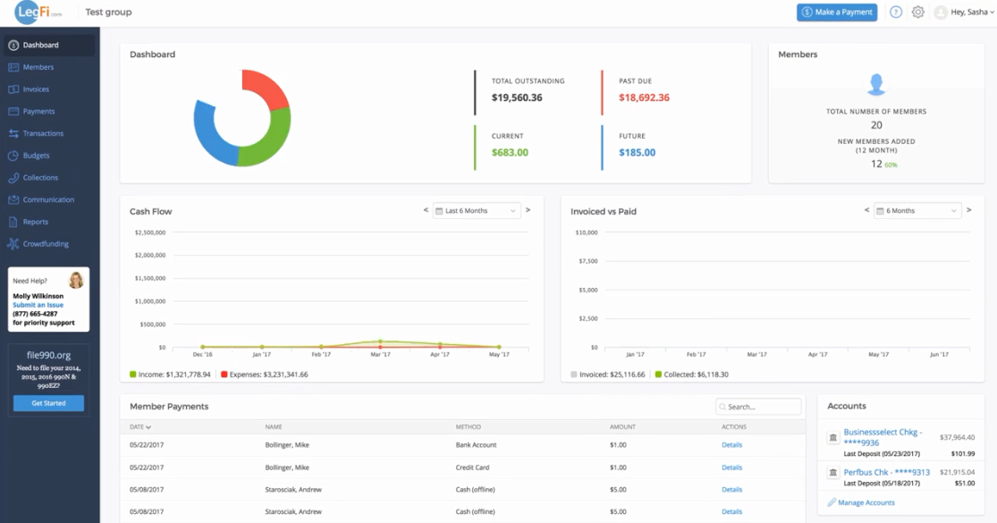Click the Businessselect Chkg bank icon

point(833,437)
